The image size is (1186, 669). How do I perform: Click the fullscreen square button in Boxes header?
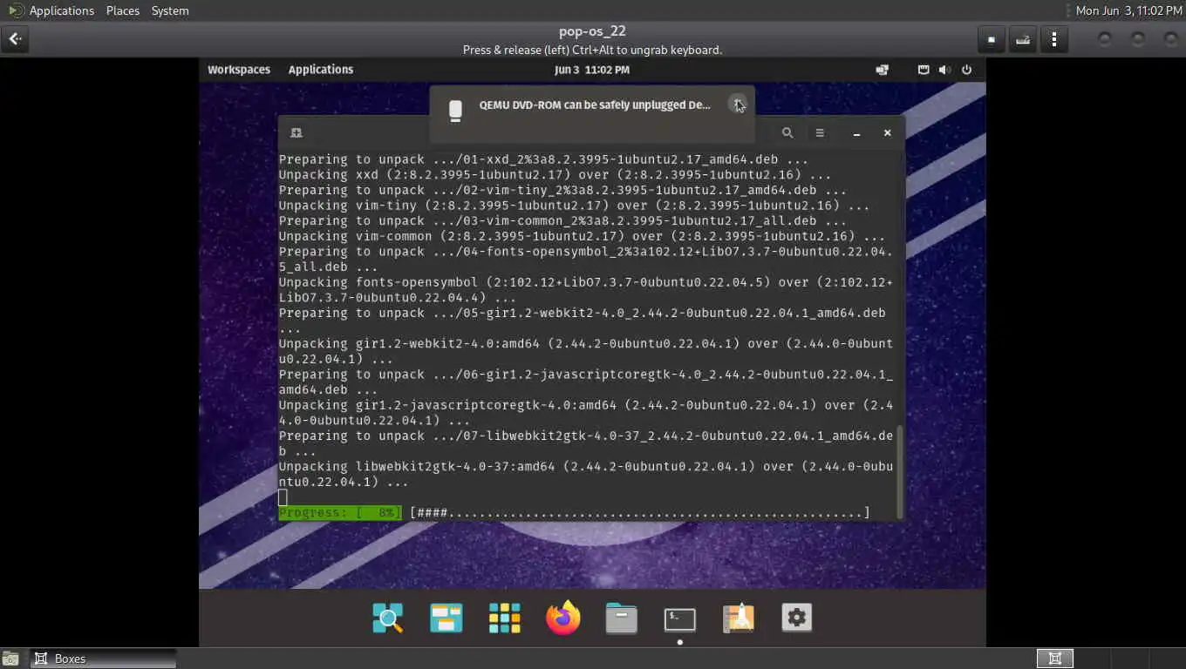tap(991, 39)
